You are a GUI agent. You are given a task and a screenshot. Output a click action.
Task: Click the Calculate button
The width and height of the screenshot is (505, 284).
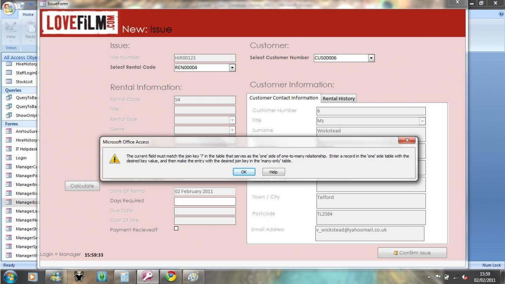point(82,186)
